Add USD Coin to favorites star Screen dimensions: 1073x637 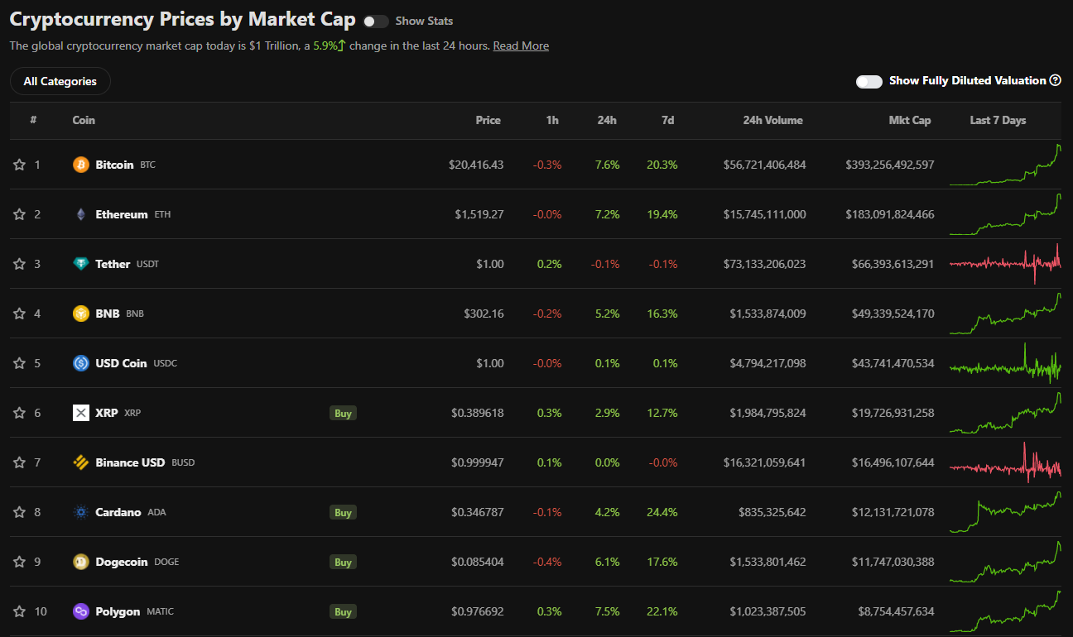point(19,363)
